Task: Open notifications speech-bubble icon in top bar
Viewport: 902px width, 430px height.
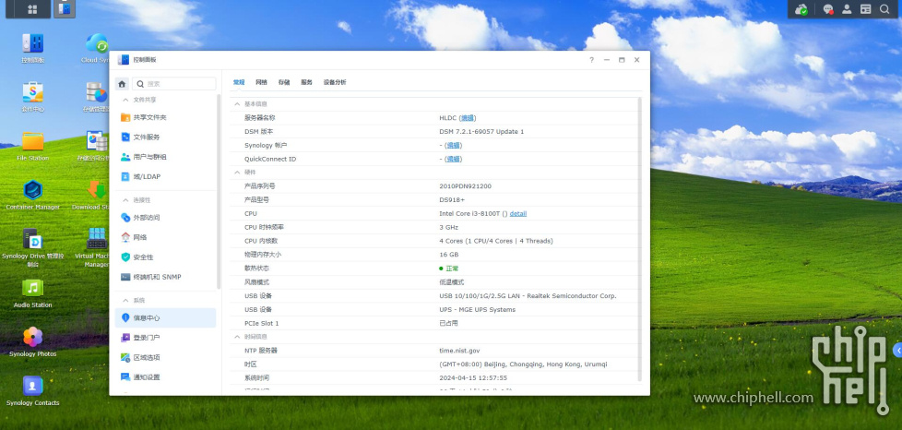Action: coord(828,9)
